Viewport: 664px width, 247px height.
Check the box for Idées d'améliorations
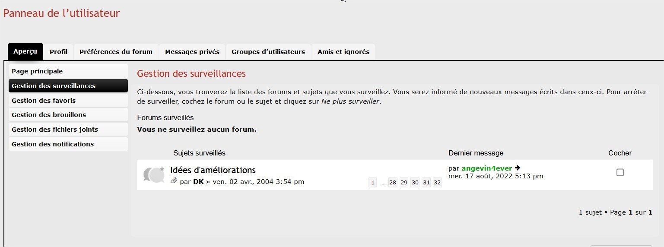[620, 172]
